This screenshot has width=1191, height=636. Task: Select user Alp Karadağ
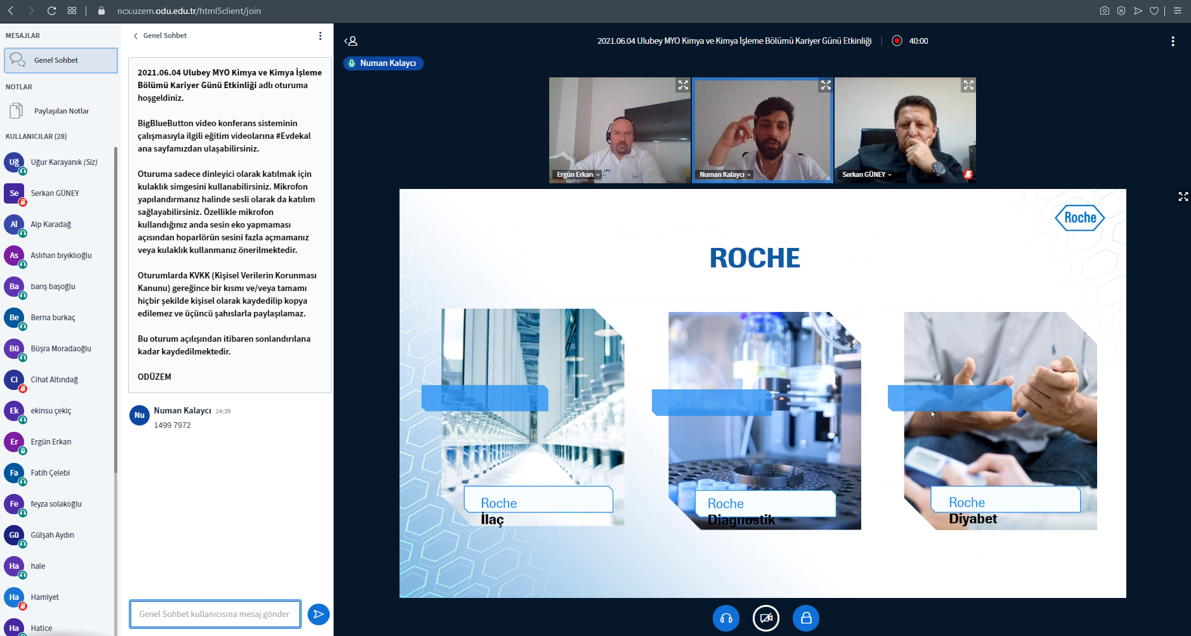pyautogui.click(x=58, y=224)
